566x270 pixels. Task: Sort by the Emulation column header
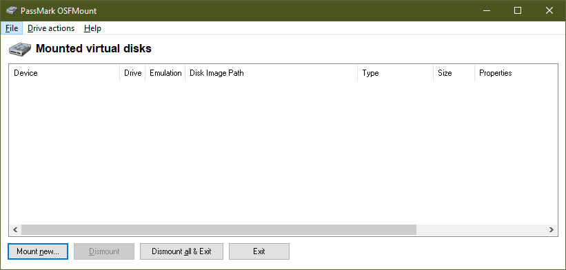point(165,73)
